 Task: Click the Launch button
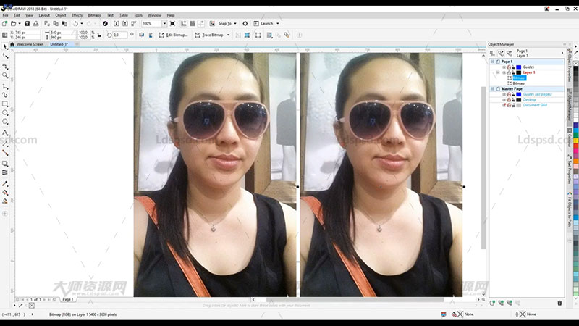[x=263, y=23]
